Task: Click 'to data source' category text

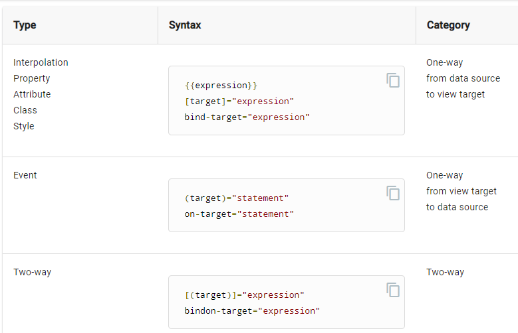Action: click(x=457, y=207)
